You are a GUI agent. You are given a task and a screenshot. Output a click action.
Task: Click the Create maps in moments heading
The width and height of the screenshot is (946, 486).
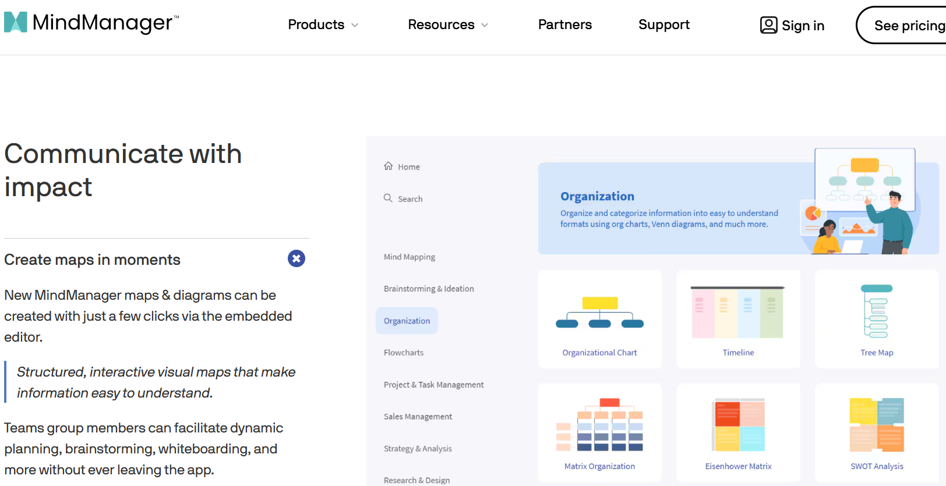tap(92, 260)
